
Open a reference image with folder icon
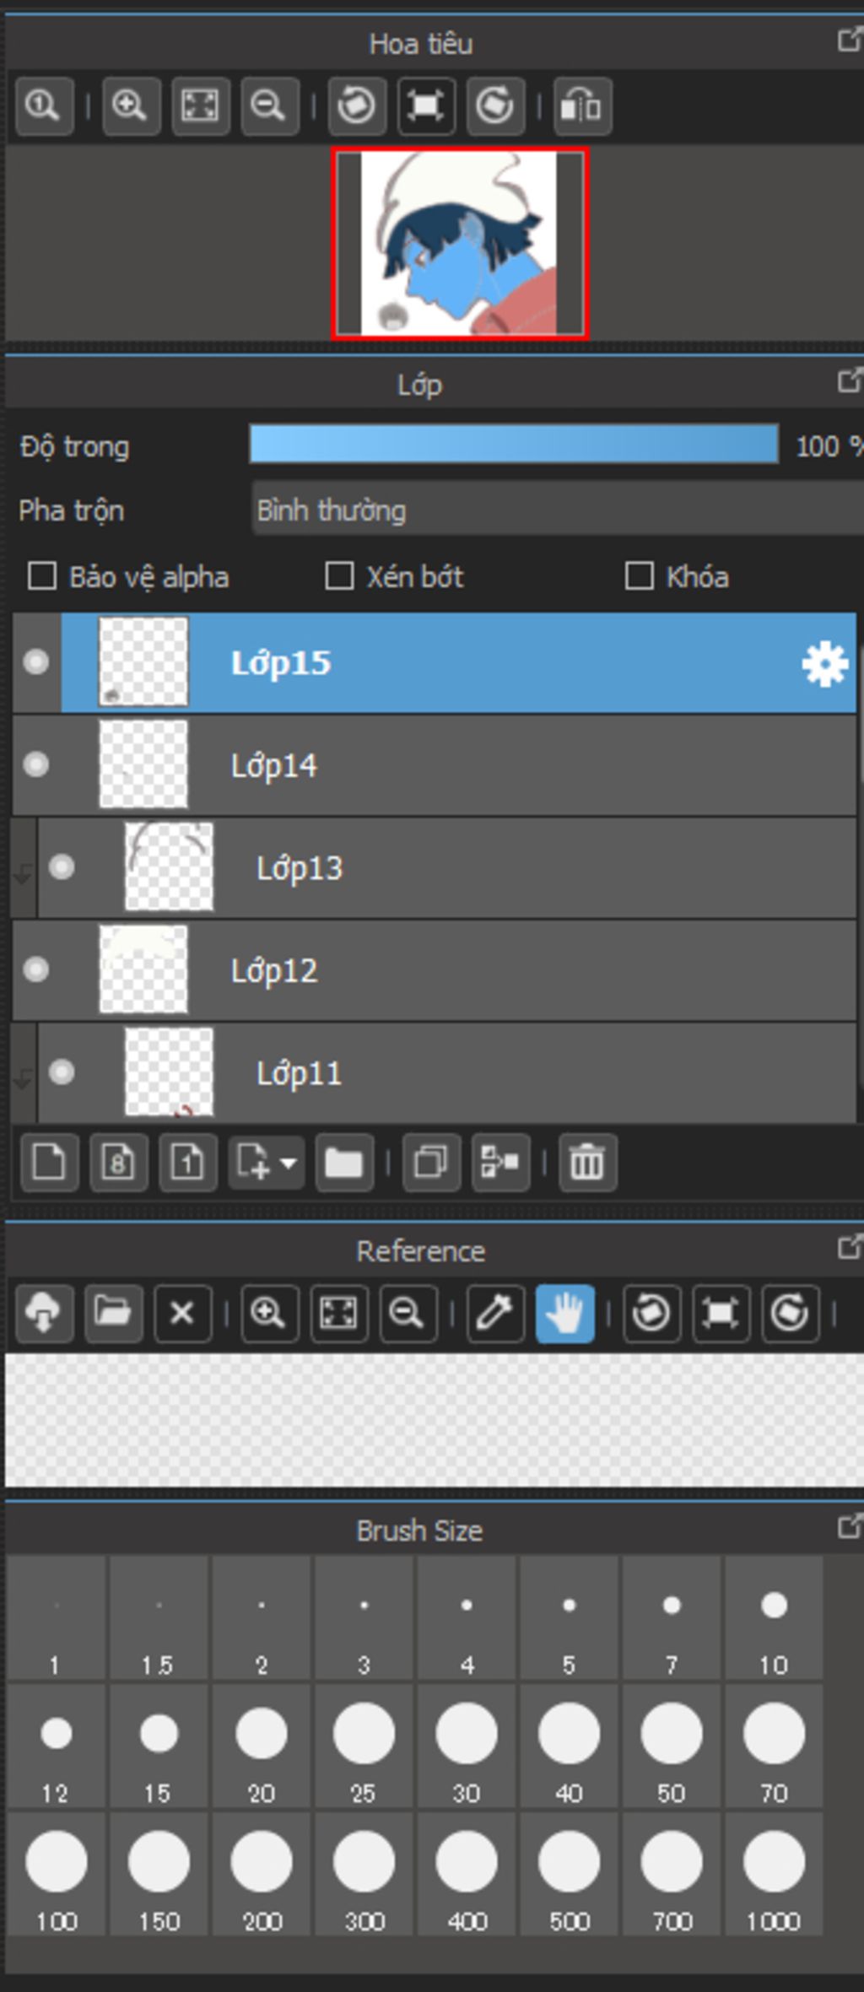pos(113,1314)
